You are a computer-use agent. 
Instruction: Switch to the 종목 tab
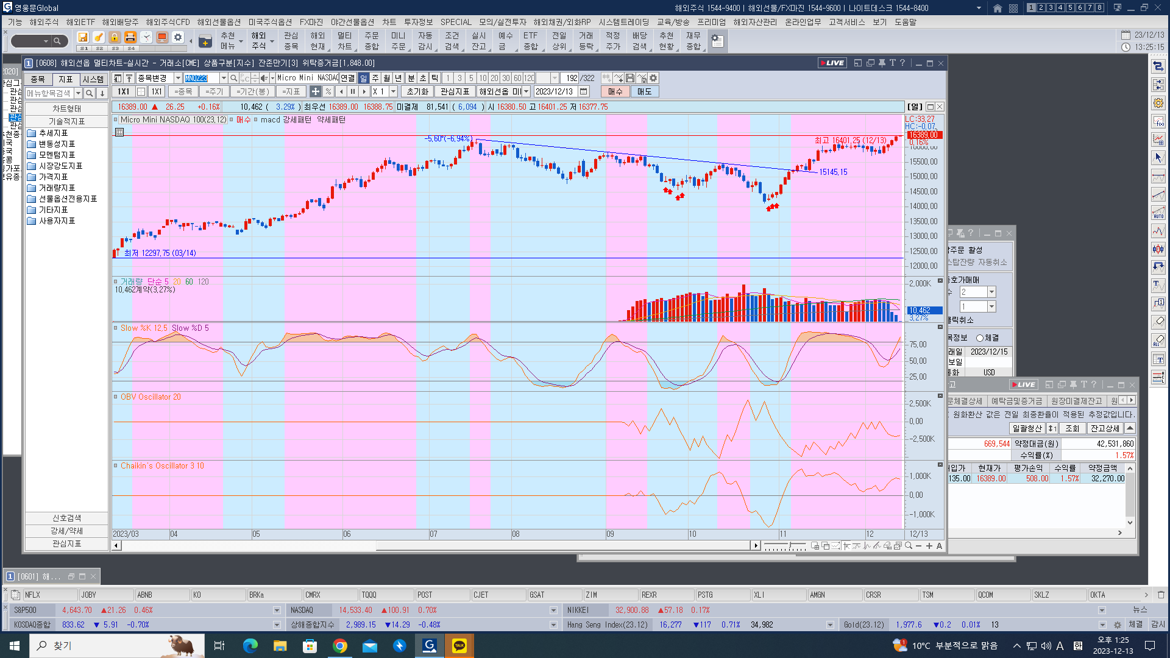tap(38, 79)
